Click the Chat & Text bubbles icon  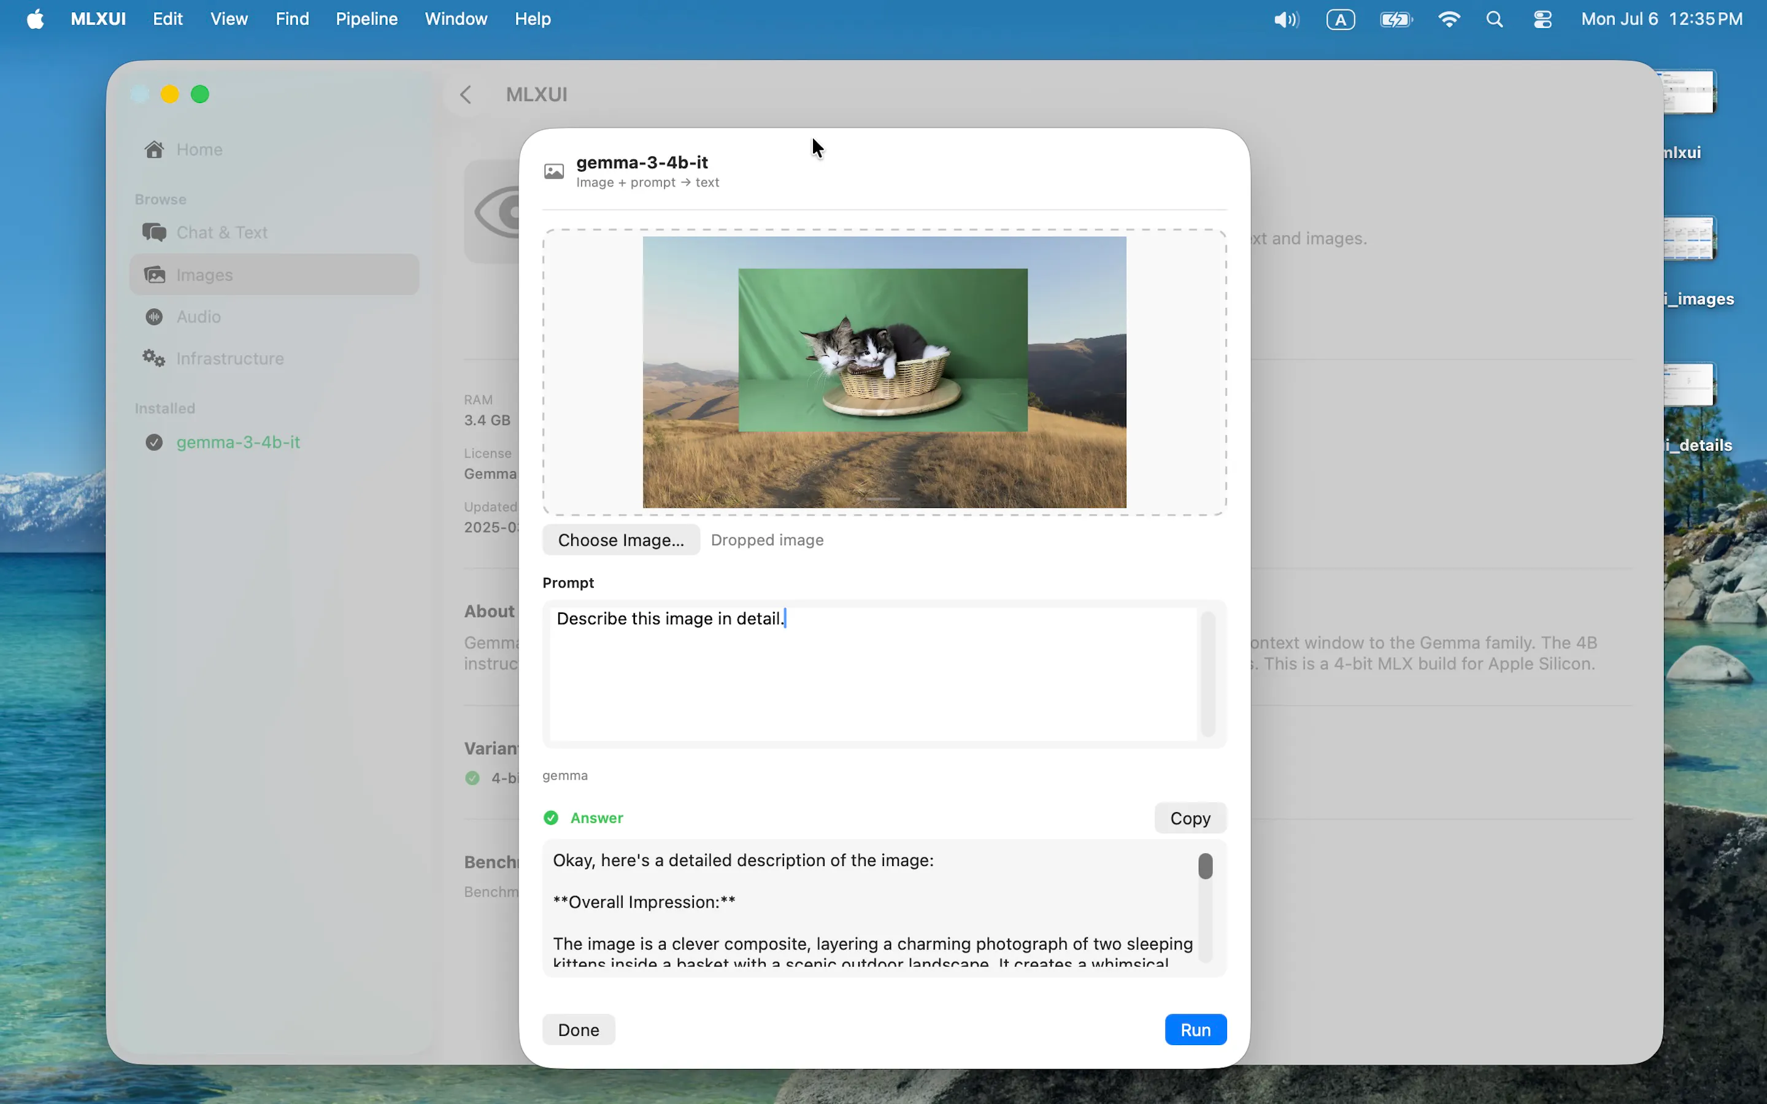(x=154, y=232)
